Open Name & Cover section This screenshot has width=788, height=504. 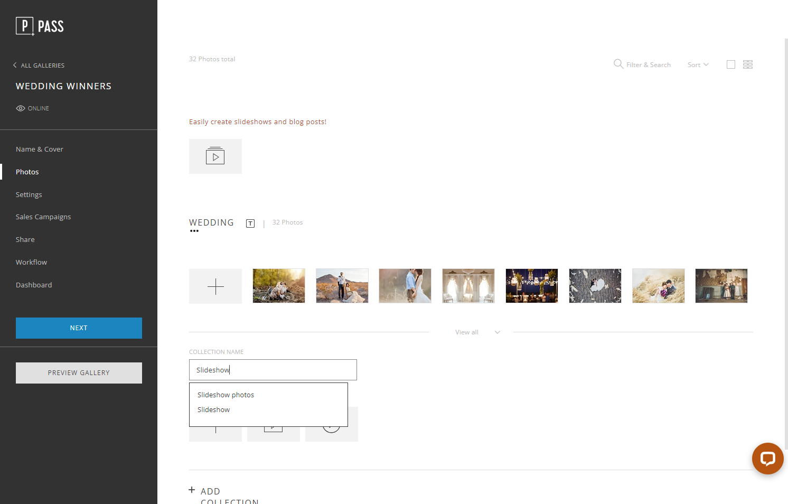click(x=40, y=150)
